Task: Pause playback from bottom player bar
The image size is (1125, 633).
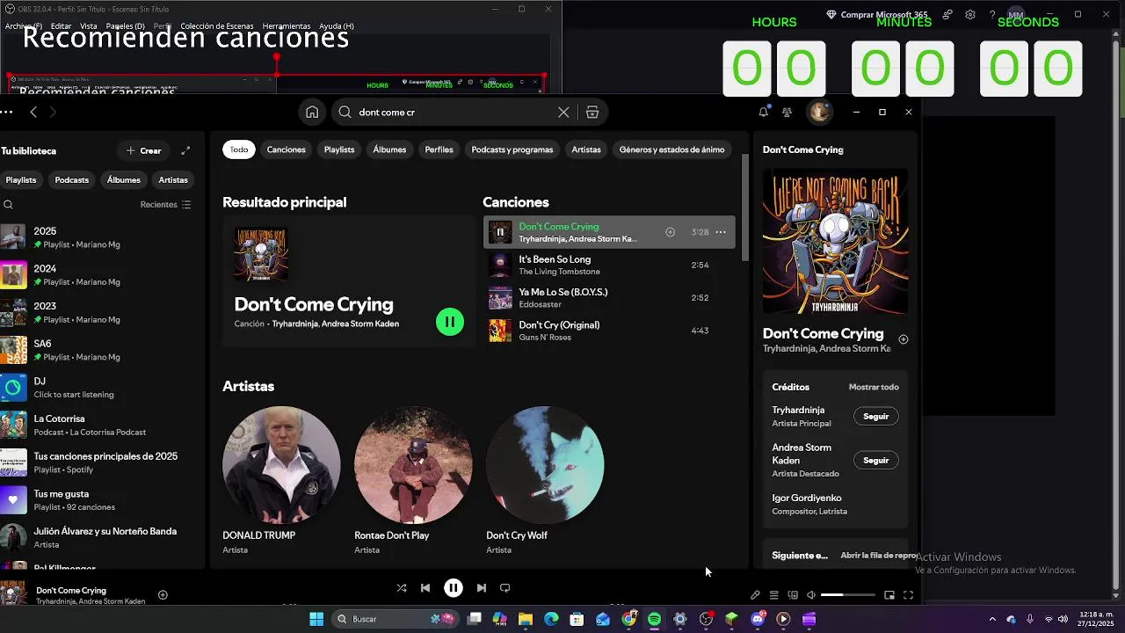Action: pyautogui.click(x=454, y=588)
